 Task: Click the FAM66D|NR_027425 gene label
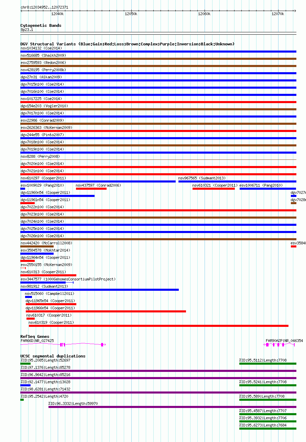pos(37,341)
